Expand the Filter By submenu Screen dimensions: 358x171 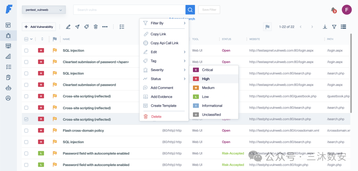click(x=164, y=23)
